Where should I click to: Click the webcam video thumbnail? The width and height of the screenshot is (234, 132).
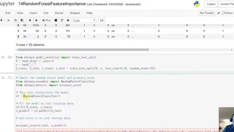(226, 120)
